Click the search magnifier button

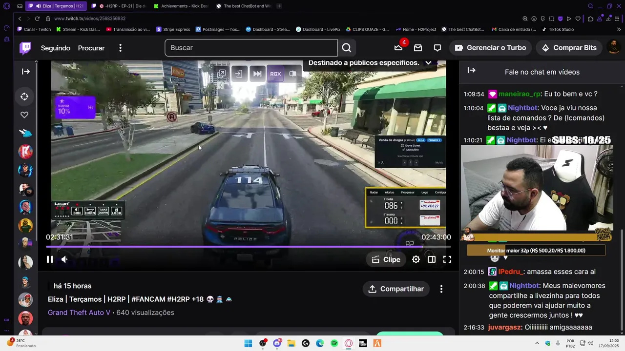tap(346, 48)
